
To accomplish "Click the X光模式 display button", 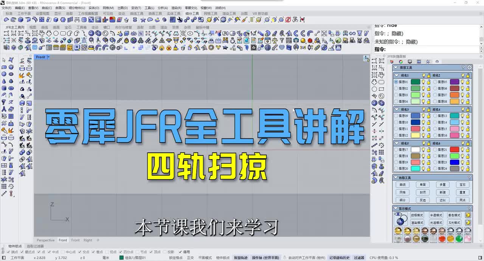I will coord(454,223).
